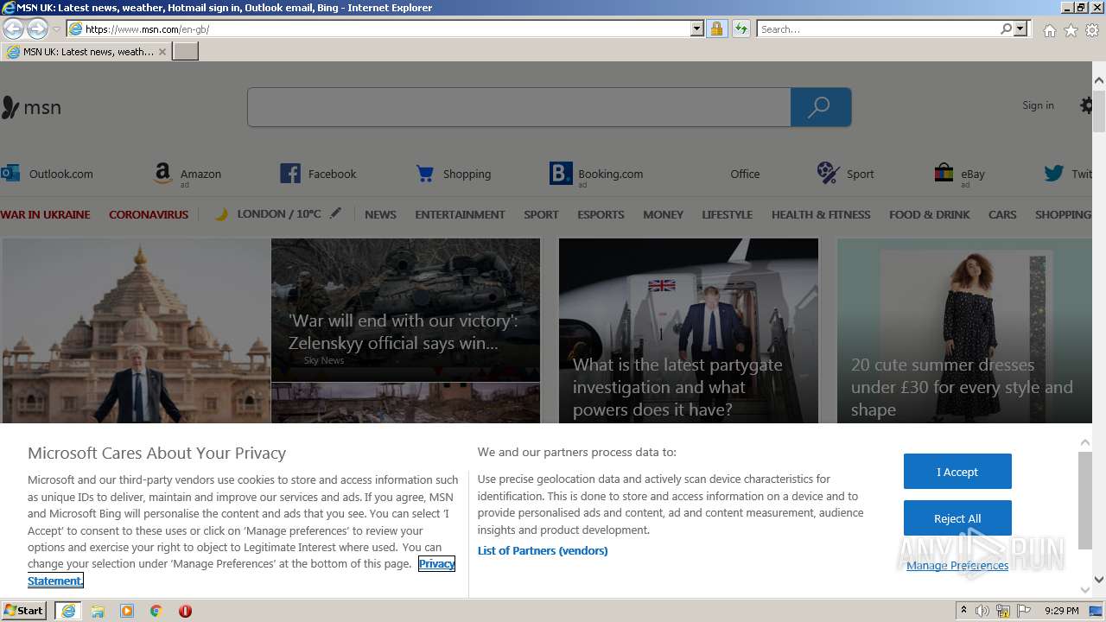The width and height of the screenshot is (1106, 622).
Task: Focus the MSN web search field
Action: pos(518,107)
